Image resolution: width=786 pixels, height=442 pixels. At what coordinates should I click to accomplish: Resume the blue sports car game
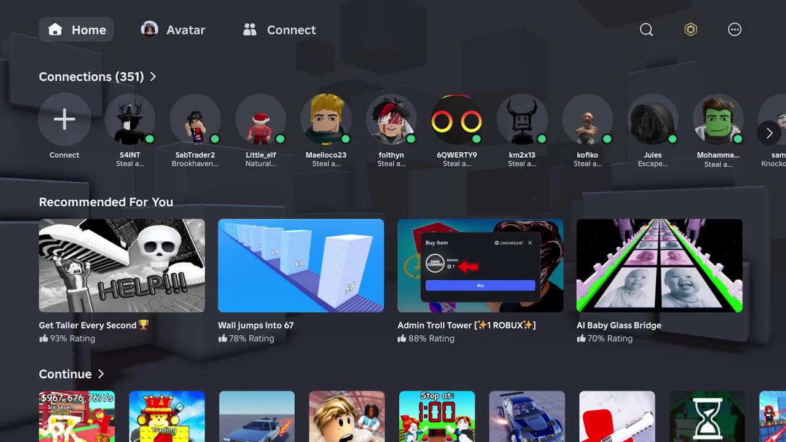tap(527, 416)
